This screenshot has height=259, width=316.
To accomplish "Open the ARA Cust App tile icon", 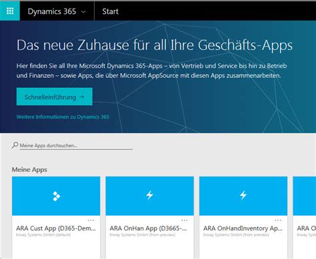I will click(57, 196).
